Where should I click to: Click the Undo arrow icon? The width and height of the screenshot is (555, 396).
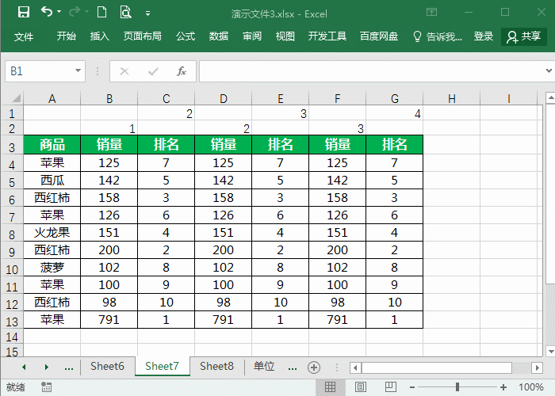(x=47, y=12)
